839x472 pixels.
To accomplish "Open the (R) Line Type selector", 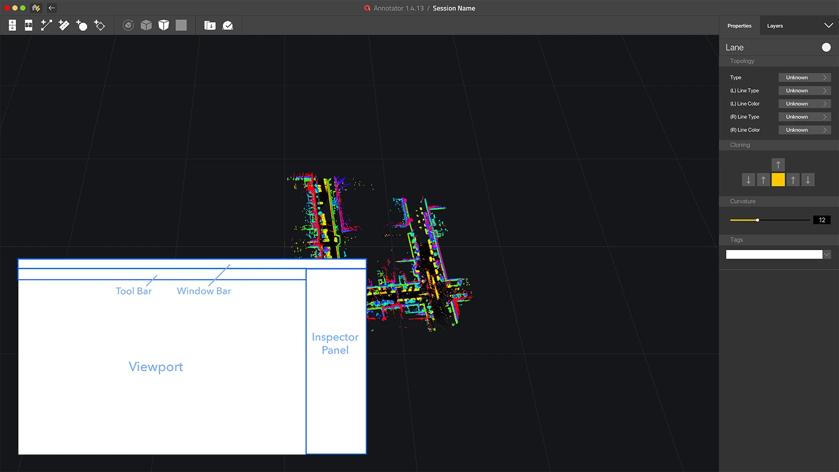I will [x=804, y=117].
